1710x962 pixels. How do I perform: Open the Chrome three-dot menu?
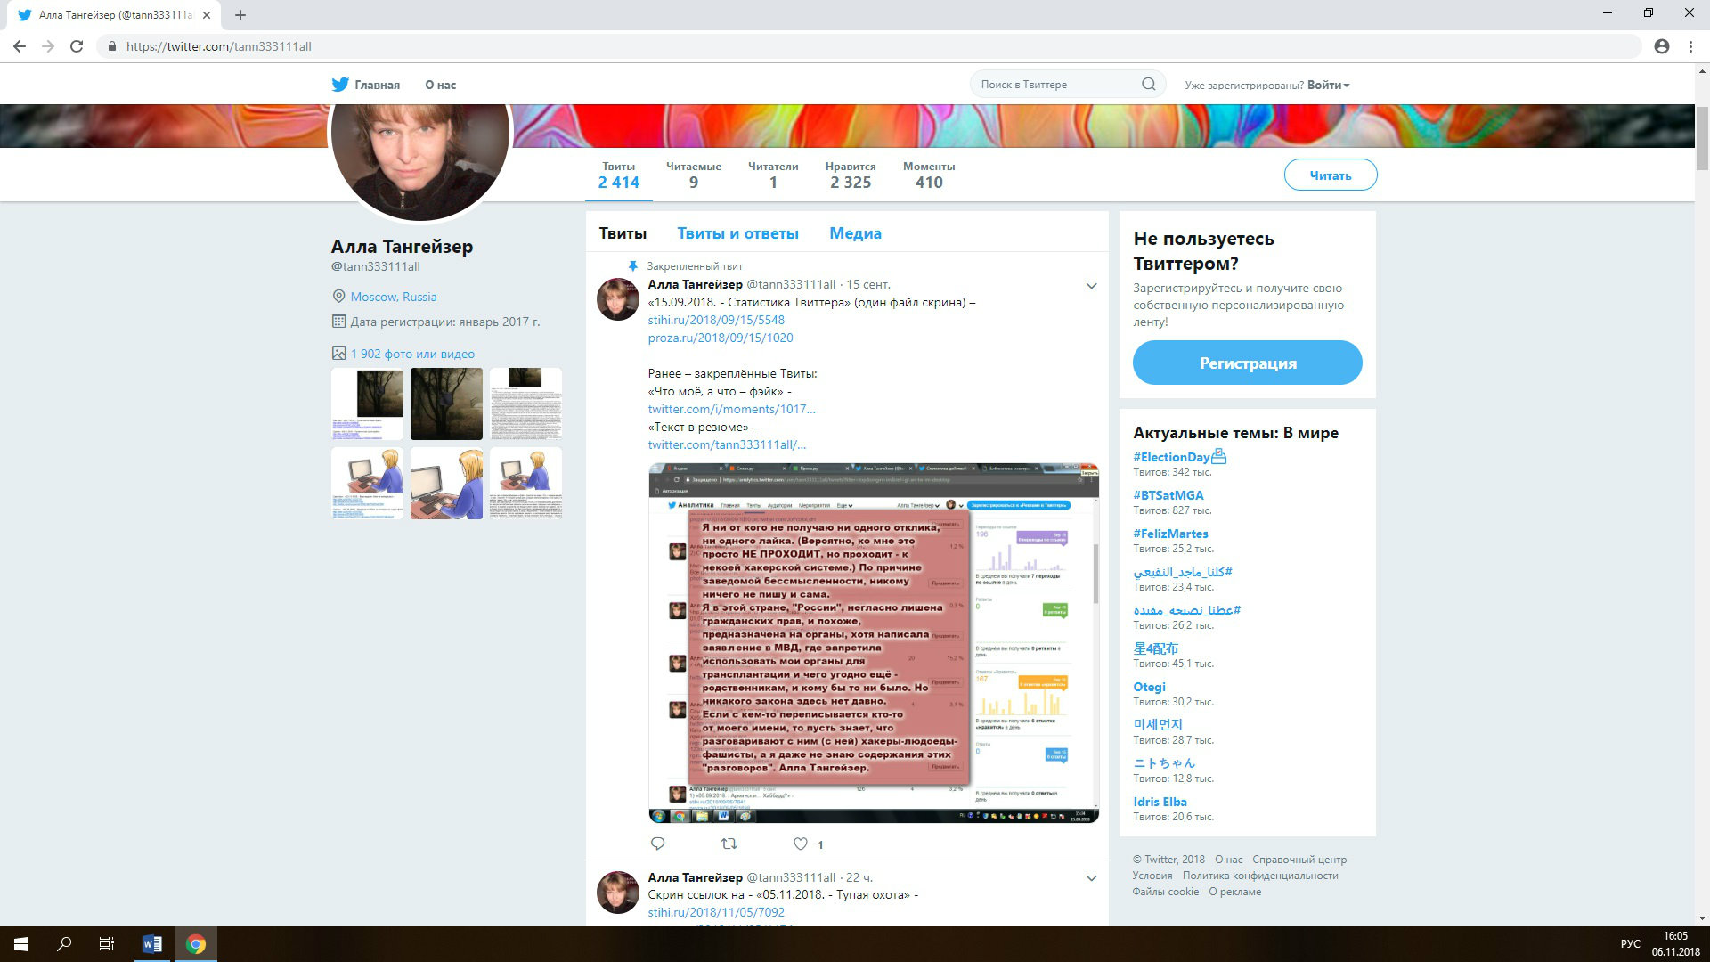[x=1690, y=46]
